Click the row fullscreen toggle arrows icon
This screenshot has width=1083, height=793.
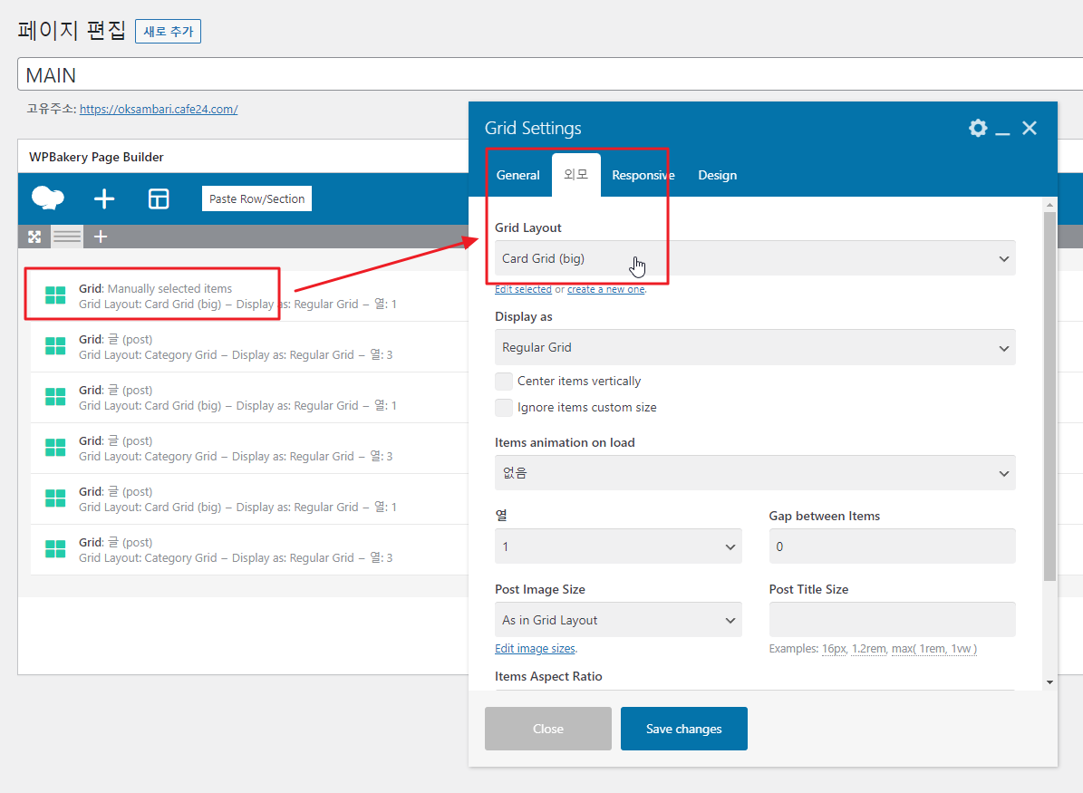point(34,237)
